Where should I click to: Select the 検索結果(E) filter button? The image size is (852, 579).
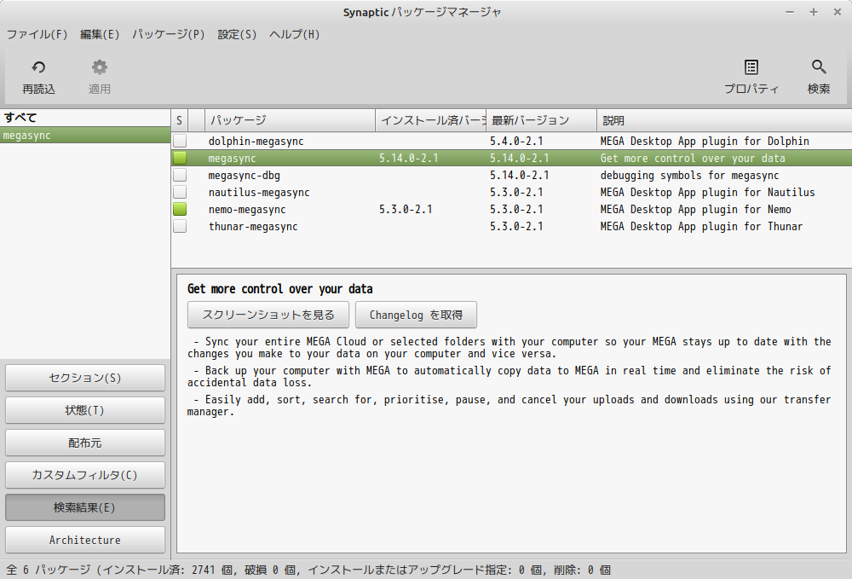tap(85, 507)
